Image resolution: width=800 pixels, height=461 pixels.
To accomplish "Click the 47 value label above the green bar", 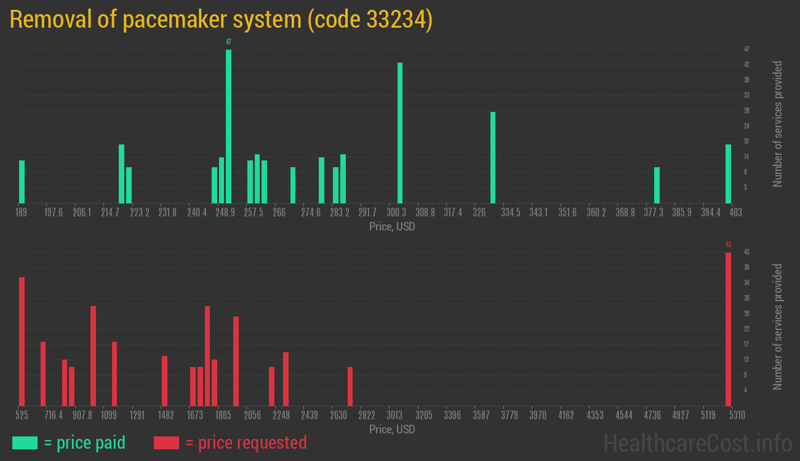I will pyautogui.click(x=228, y=42).
